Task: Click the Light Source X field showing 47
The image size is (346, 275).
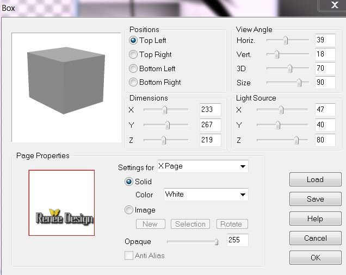Action: [325, 110]
